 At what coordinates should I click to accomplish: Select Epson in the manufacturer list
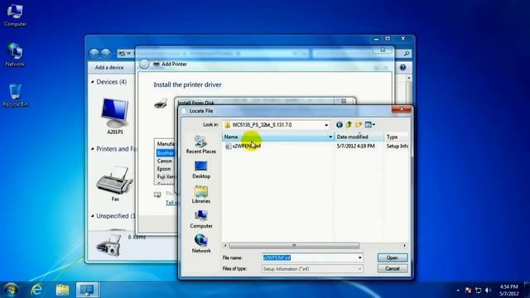pos(164,169)
